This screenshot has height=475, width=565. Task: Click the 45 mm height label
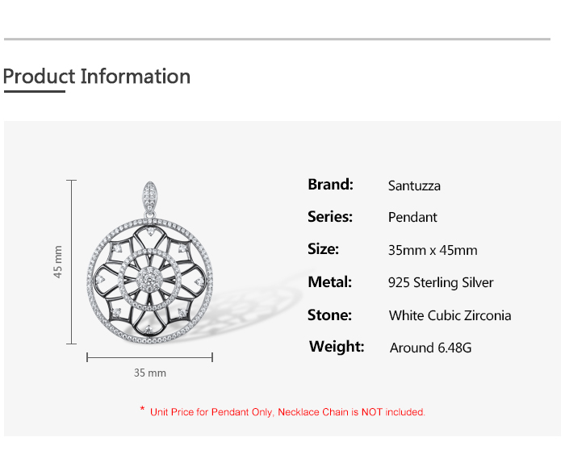[57, 262]
